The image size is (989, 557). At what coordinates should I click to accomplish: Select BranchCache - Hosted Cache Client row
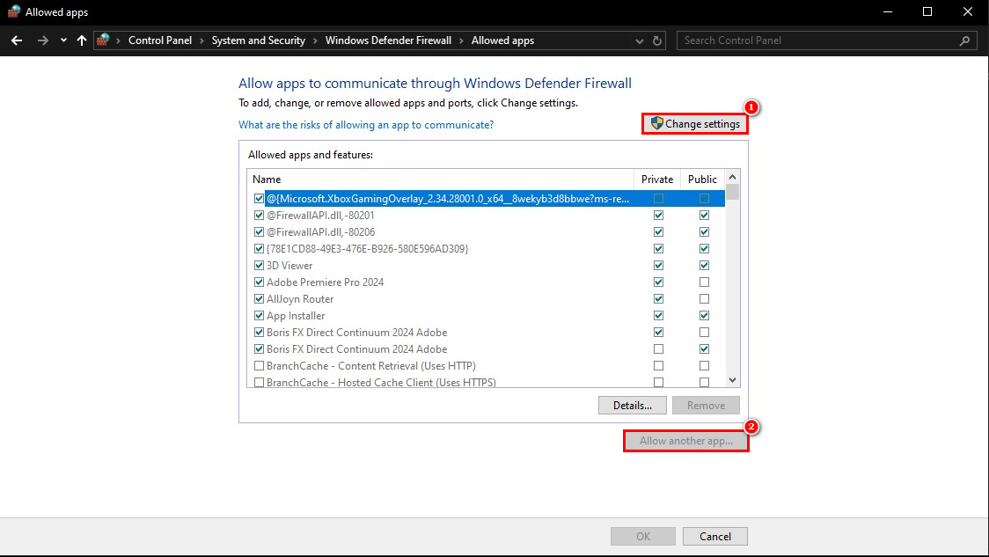click(x=381, y=382)
